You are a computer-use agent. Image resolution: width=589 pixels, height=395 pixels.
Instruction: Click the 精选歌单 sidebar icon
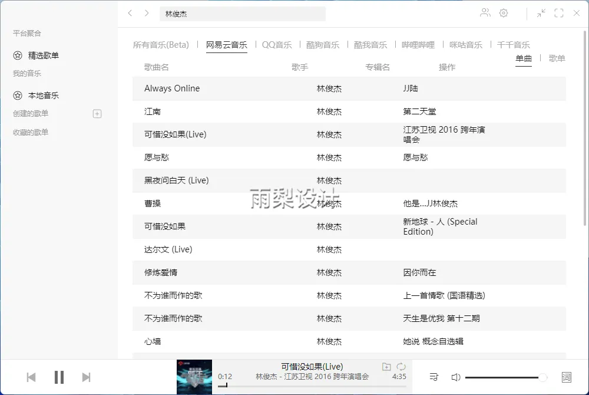coord(18,55)
